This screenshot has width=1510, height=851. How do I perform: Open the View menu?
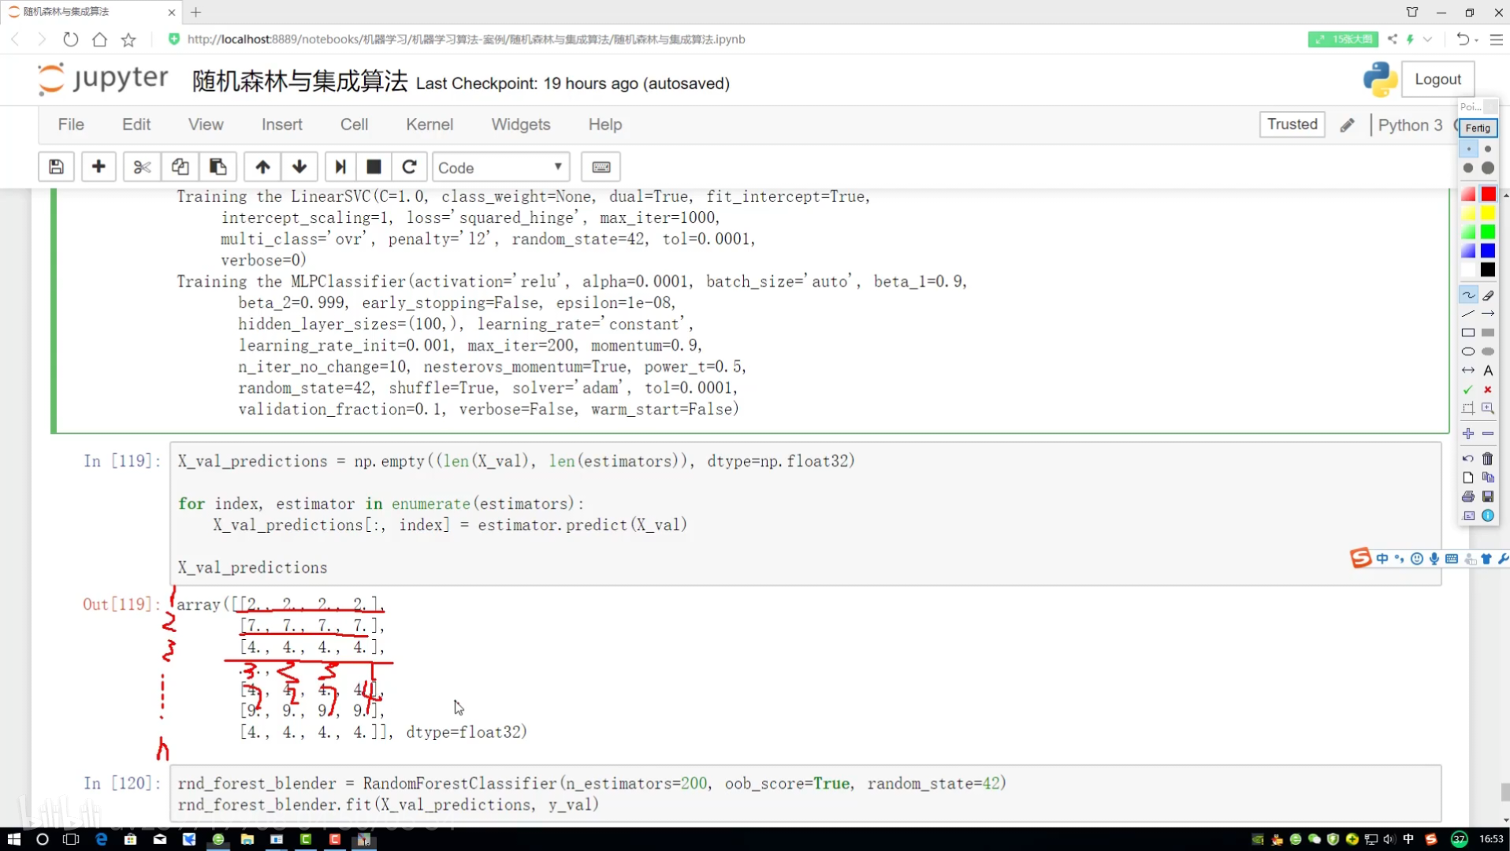[206, 124]
